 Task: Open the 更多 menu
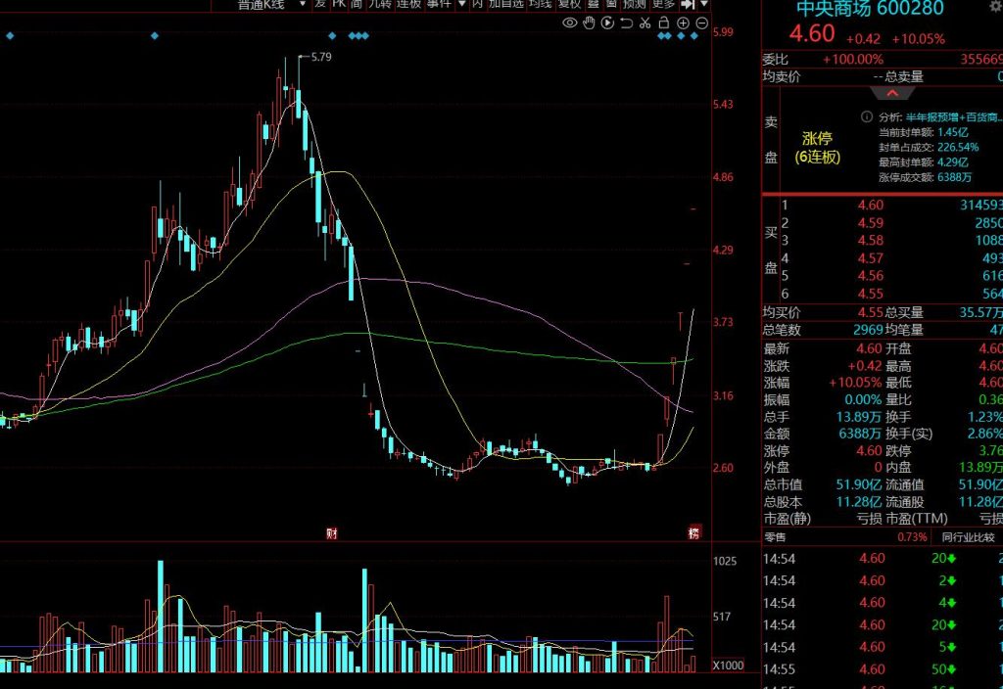662,4
